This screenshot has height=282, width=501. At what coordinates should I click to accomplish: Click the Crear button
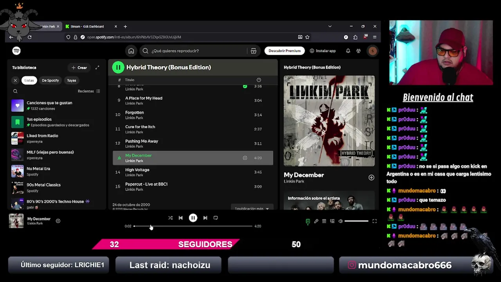coord(79,67)
